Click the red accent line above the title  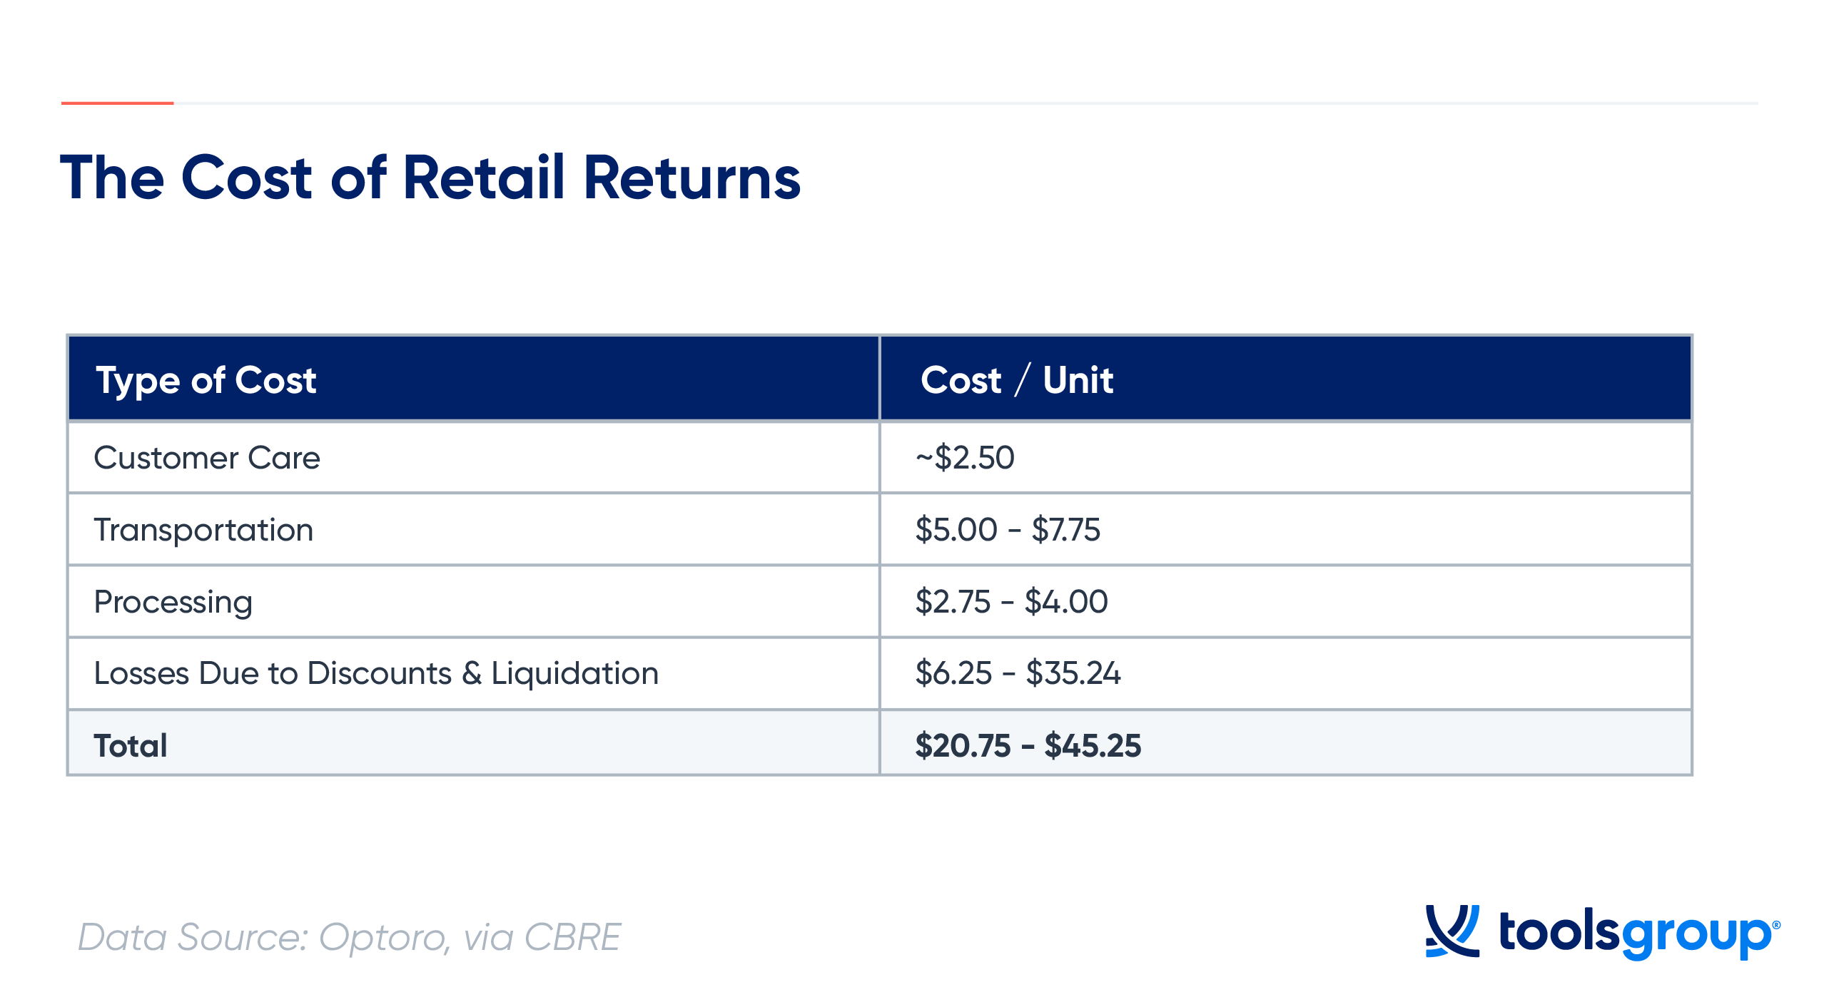pyautogui.click(x=117, y=103)
